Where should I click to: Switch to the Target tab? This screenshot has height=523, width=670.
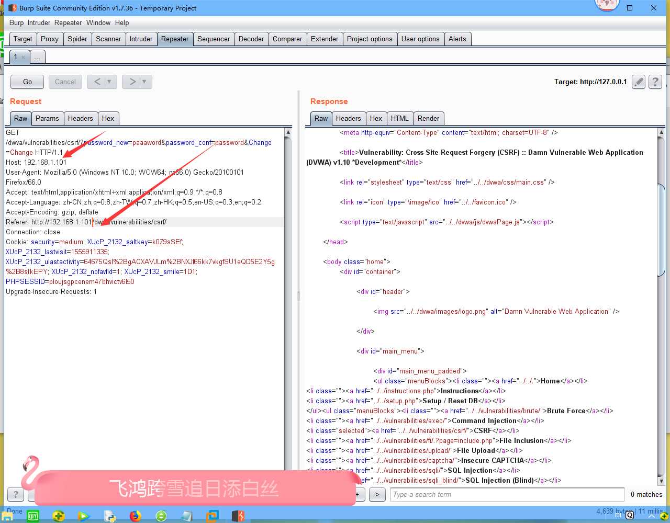(23, 39)
